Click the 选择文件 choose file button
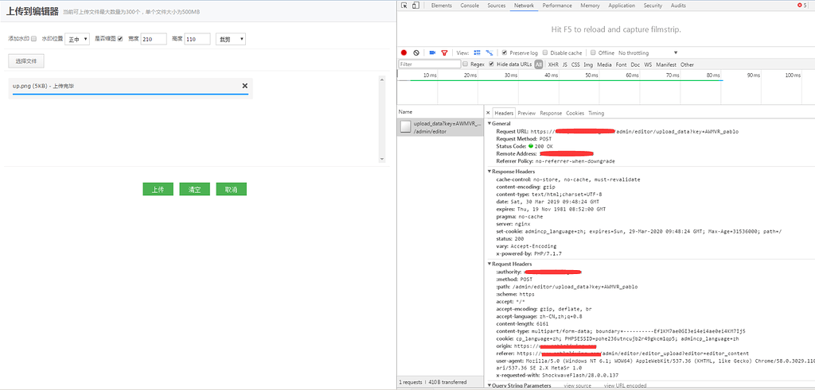The height and width of the screenshot is (390, 815). pyautogui.click(x=26, y=60)
